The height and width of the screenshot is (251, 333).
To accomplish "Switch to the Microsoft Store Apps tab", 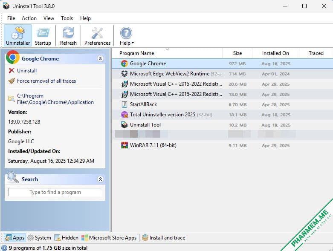I will (109, 238).
